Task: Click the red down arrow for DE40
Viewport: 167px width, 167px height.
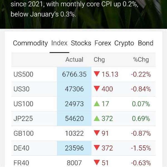Action: (x=97, y=148)
